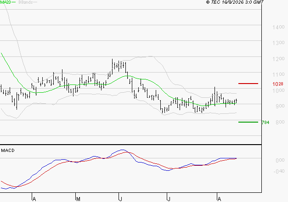Viewport: 288px width, 202px height.
Task: Click the first J month label
Action: pyautogui.click(x=120, y=199)
